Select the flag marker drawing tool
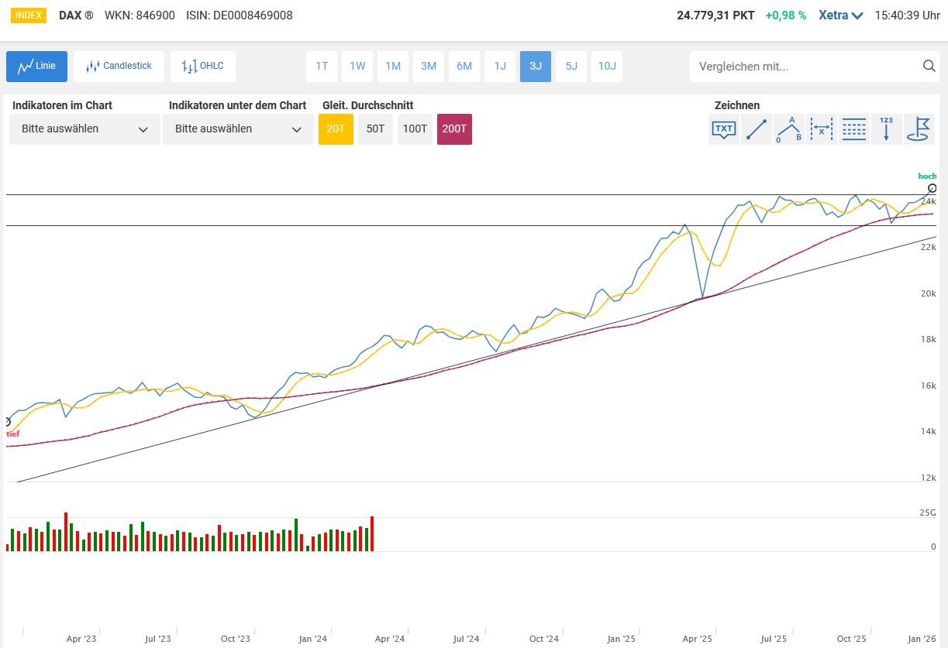 pyautogui.click(x=919, y=129)
